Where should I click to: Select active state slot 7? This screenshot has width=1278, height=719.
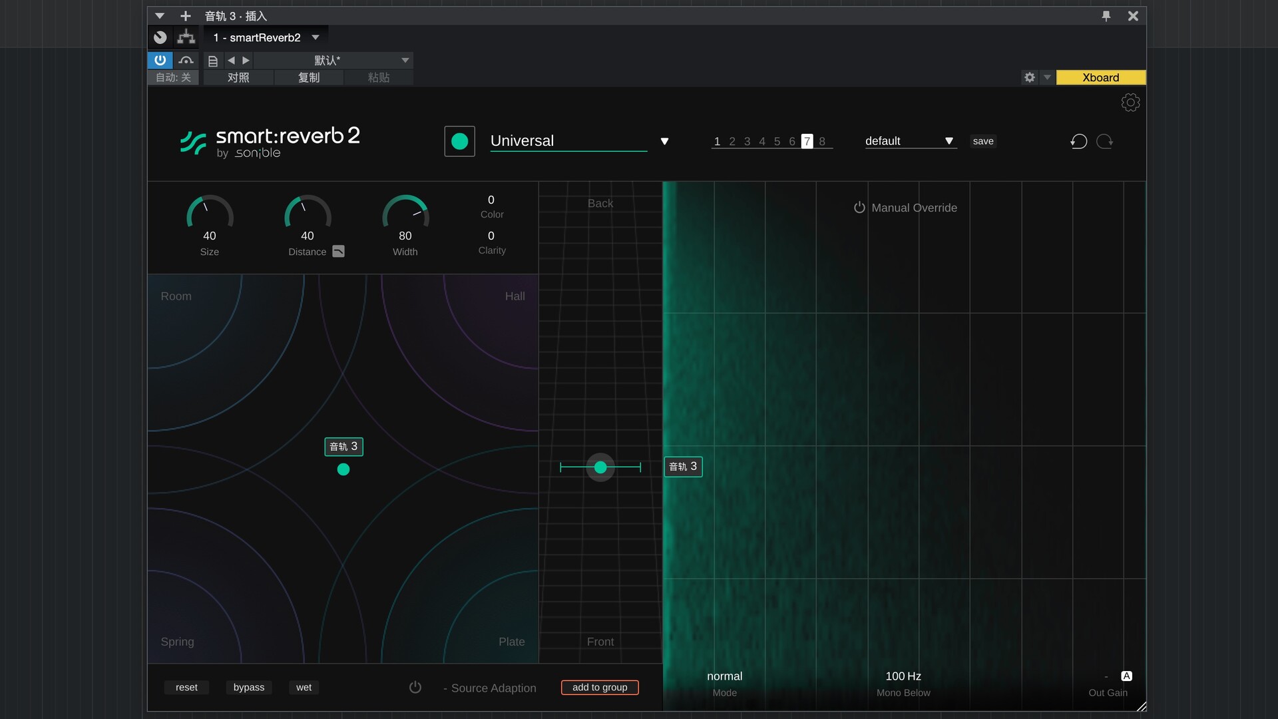click(807, 141)
